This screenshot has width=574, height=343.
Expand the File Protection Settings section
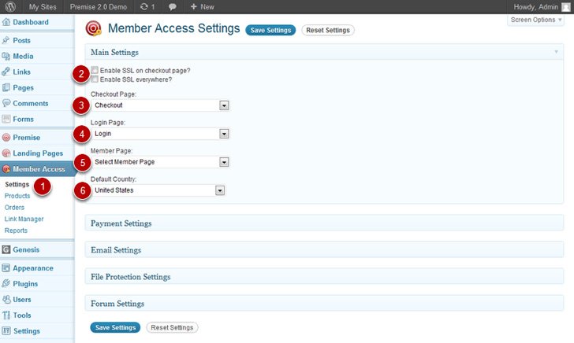tap(324, 276)
